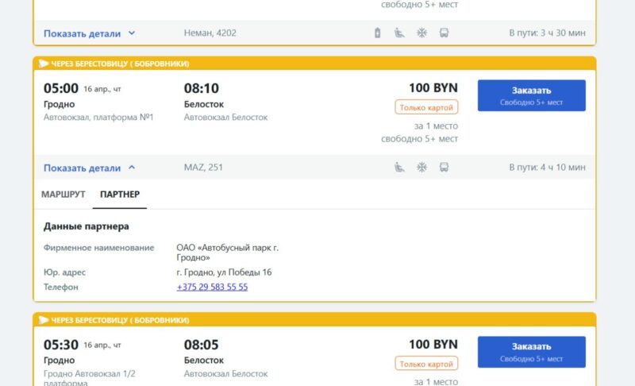Click the bus icon on Неман trip
The image size is (635, 386).
point(444,33)
